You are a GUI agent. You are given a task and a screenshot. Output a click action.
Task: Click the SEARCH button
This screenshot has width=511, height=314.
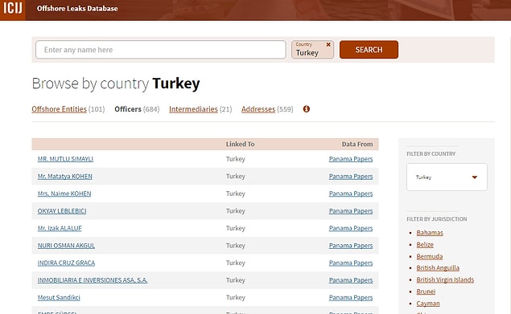click(369, 50)
